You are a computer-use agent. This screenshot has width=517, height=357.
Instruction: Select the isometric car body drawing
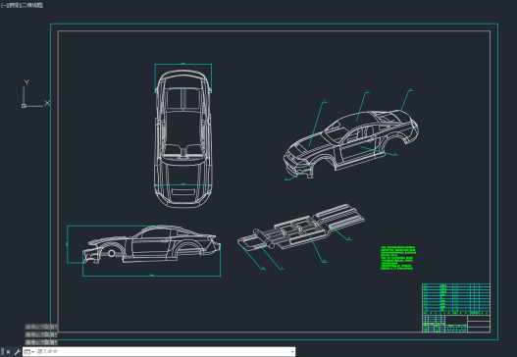pos(351,143)
